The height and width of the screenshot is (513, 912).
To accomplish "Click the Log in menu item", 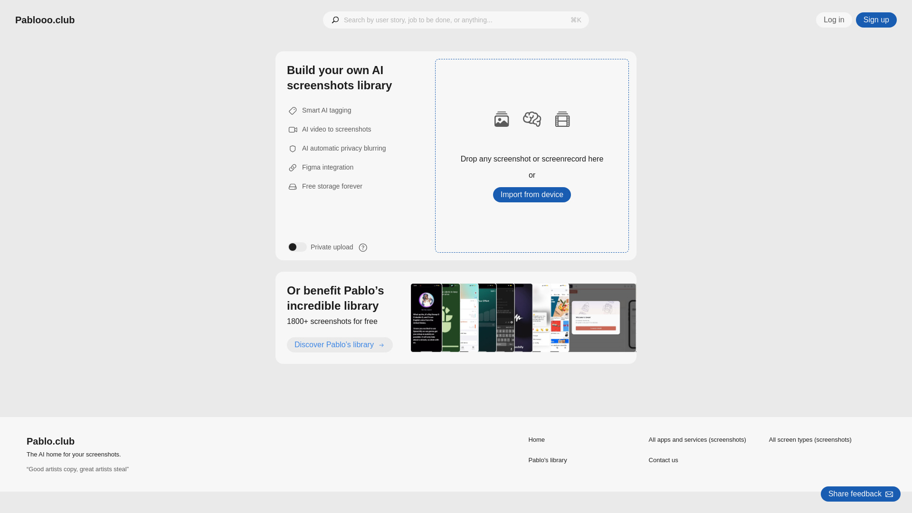I will click(x=834, y=20).
